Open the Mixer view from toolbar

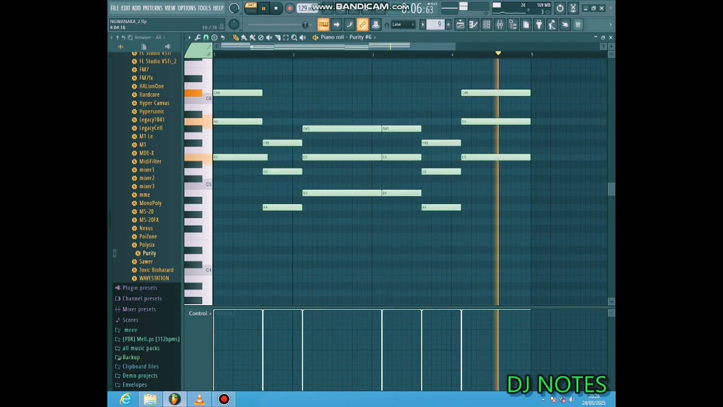pyautogui.click(x=499, y=24)
